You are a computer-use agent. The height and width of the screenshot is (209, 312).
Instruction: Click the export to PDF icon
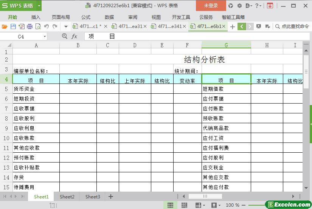(22, 26)
